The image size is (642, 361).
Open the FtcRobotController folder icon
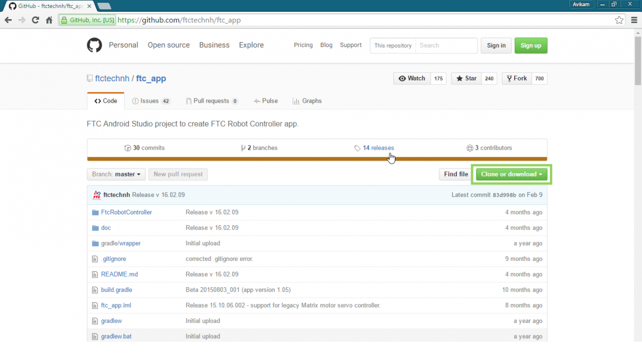[95, 212]
